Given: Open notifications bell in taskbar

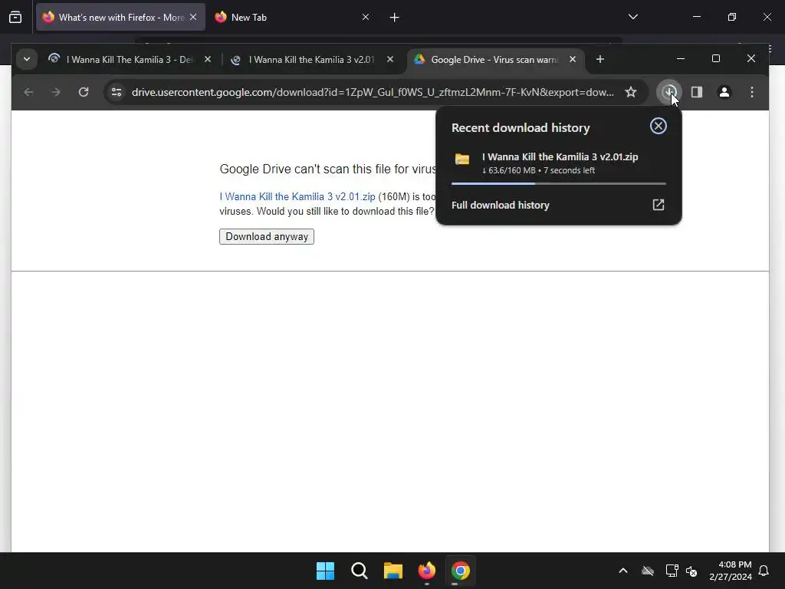Looking at the screenshot, I should [x=764, y=571].
